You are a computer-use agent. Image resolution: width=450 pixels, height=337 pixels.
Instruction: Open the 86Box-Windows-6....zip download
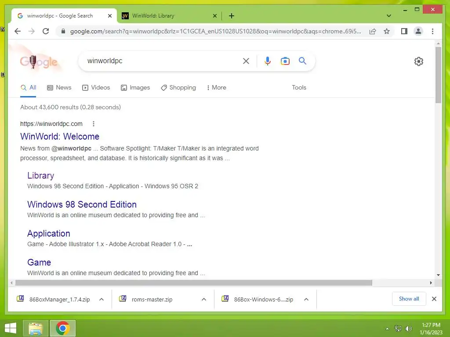click(258, 299)
